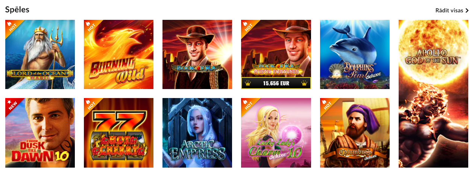Screen dimensions: 472x171
Task: Play Dolphin's Pearl deluxe
Action: click(355, 54)
